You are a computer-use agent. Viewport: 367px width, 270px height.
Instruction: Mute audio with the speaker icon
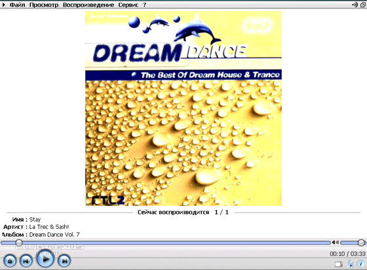click(335, 243)
